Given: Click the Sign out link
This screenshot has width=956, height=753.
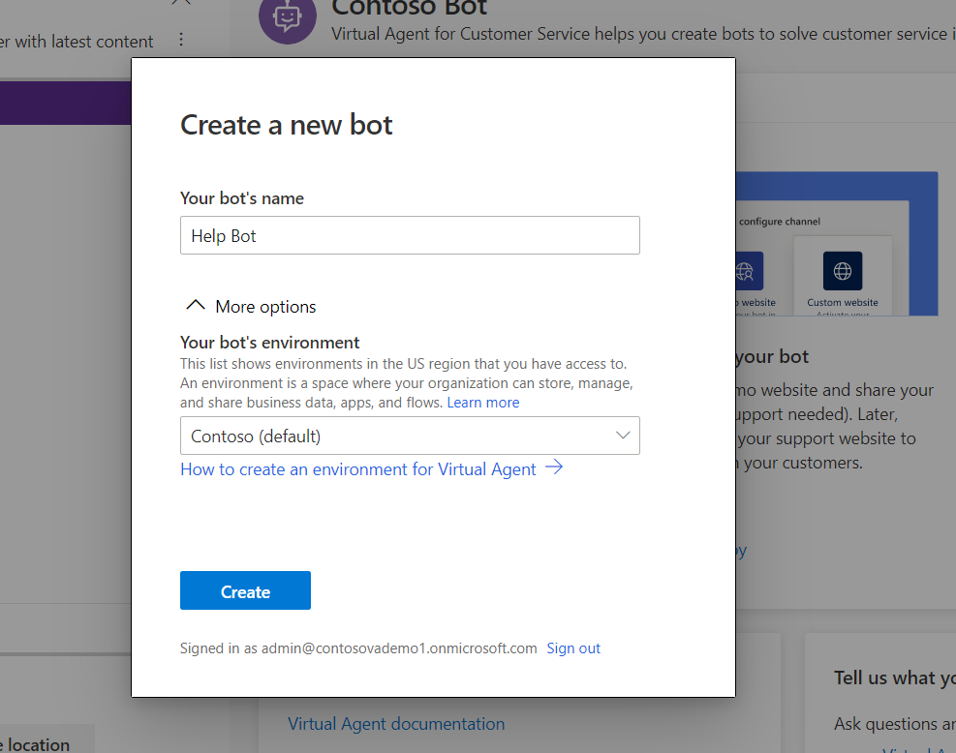Looking at the screenshot, I should (573, 648).
